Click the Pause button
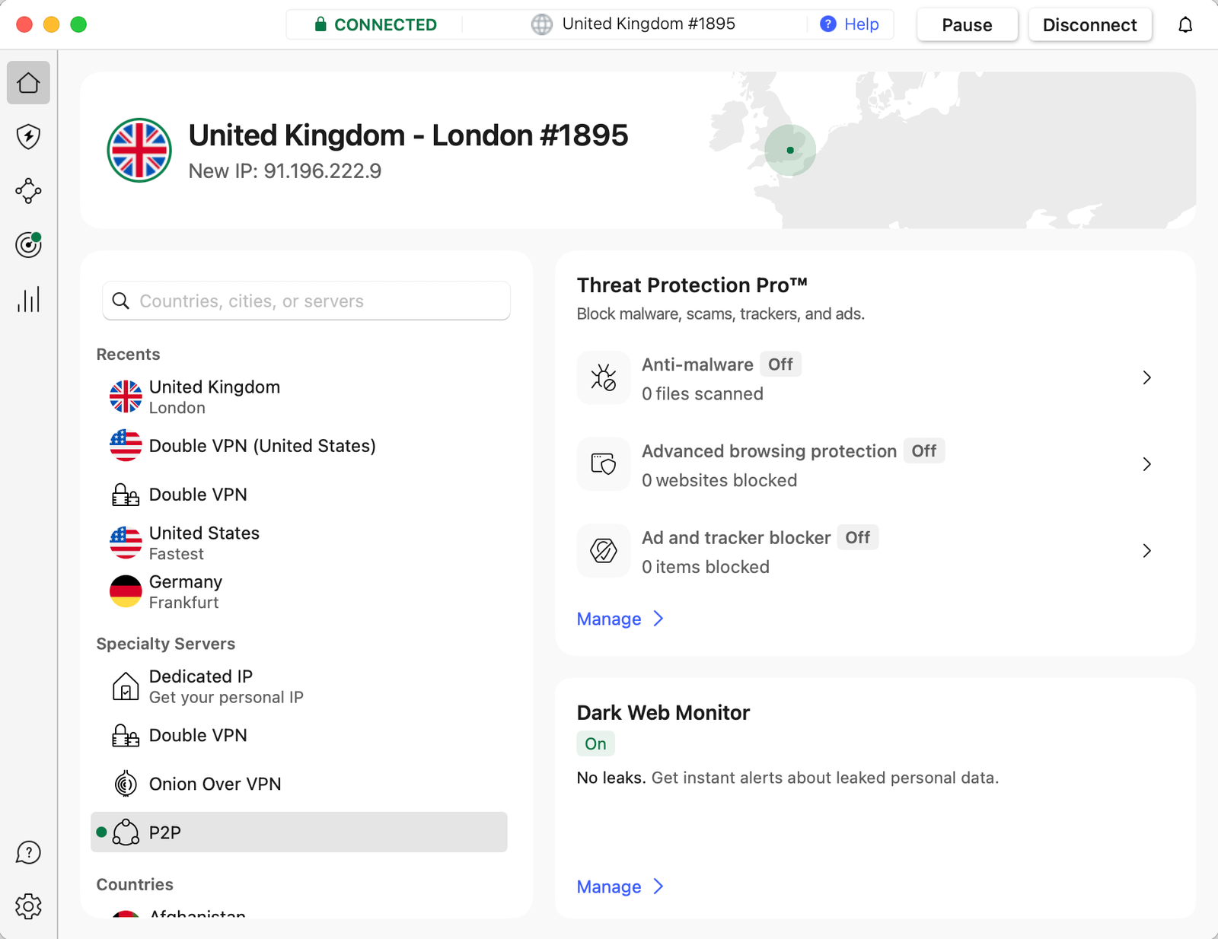This screenshot has width=1218, height=939. (x=967, y=25)
